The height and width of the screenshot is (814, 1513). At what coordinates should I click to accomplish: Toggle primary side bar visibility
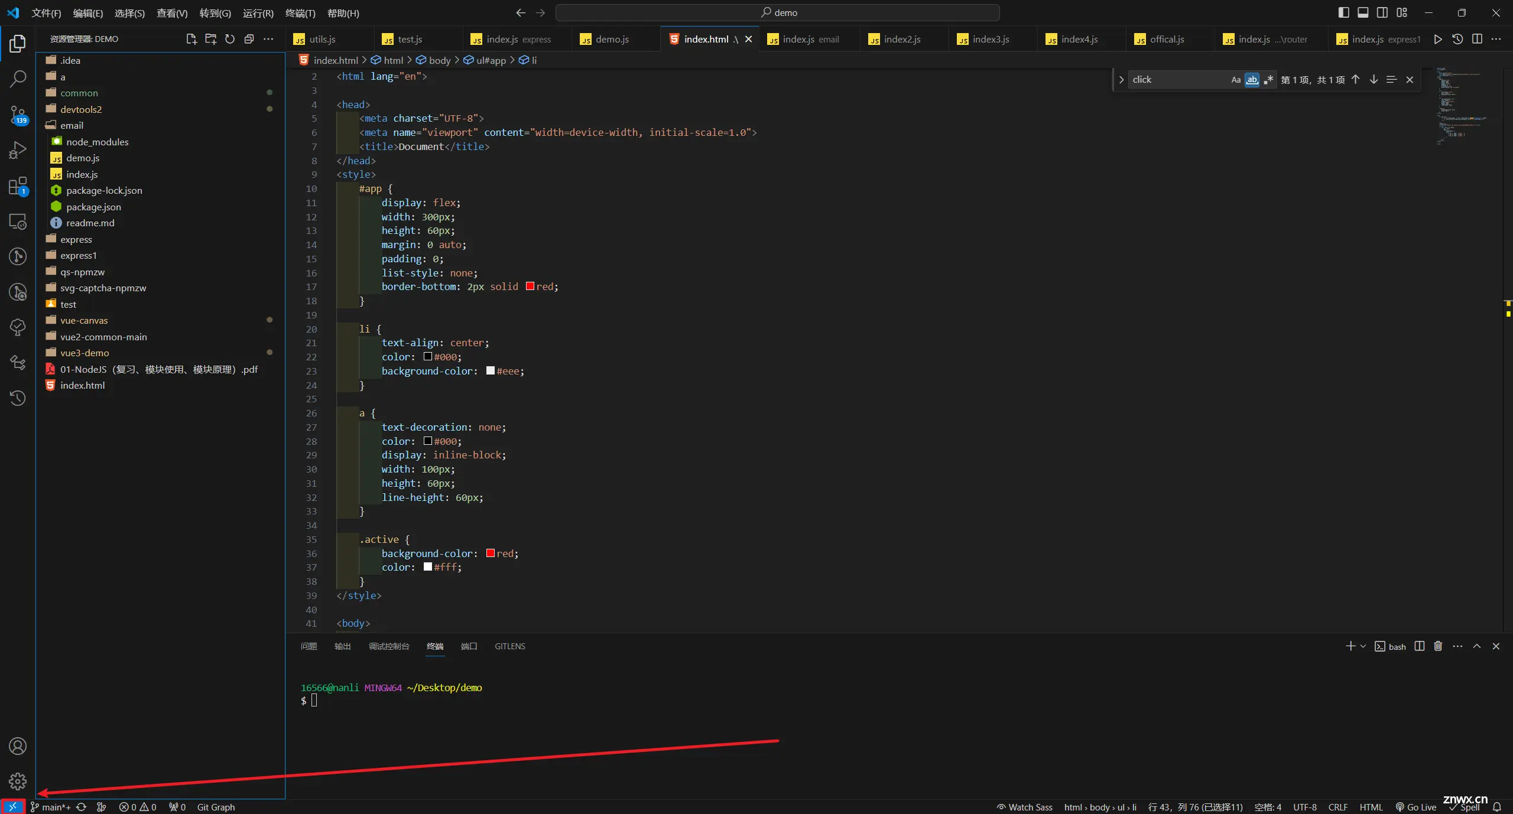(x=1343, y=12)
